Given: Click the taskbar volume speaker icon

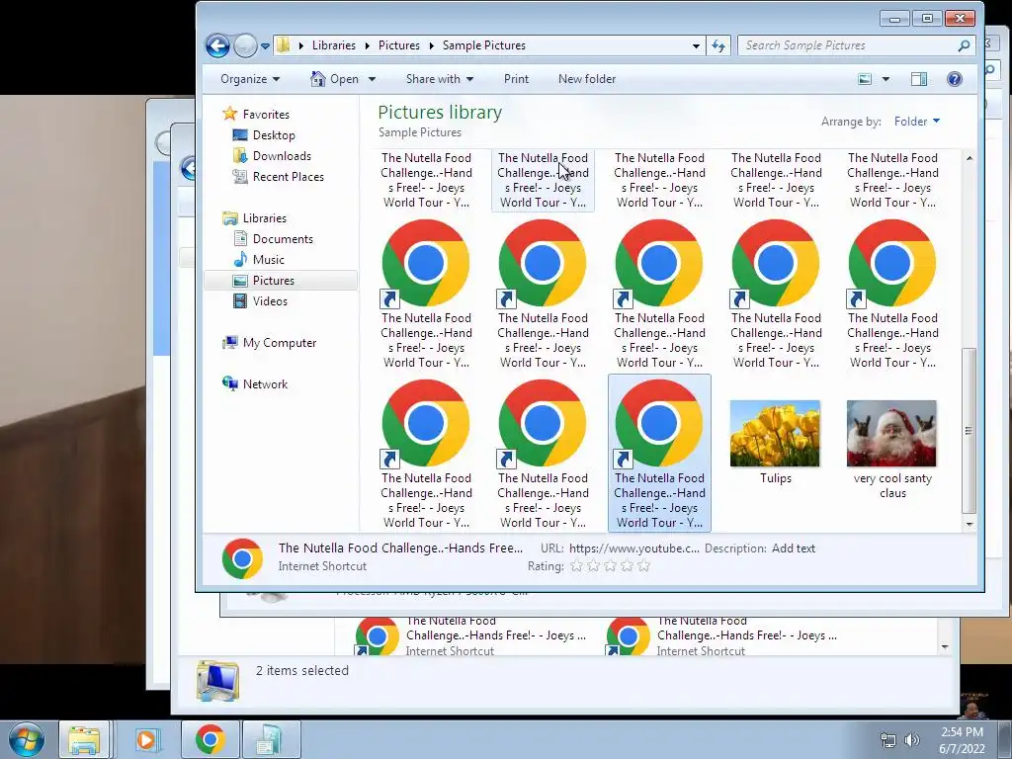Looking at the screenshot, I should point(912,740).
